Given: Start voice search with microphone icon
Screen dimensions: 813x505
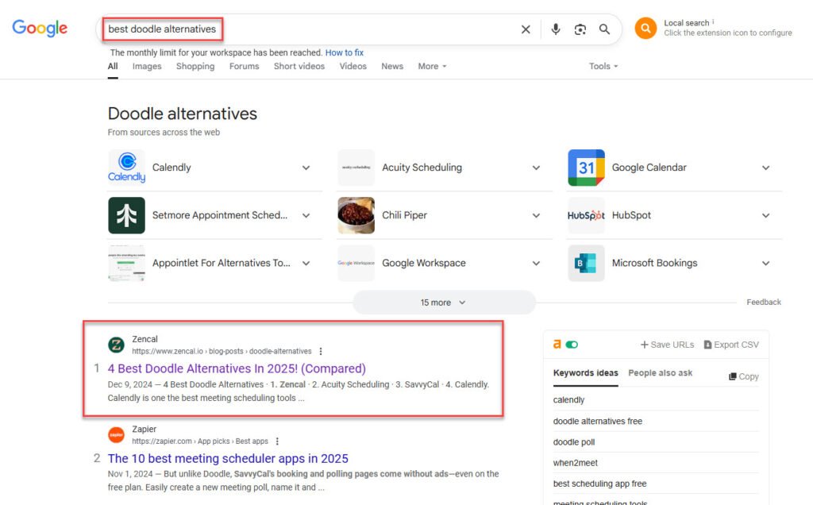Looking at the screenshot, I should pyautogui.click(x=555, y=29).
